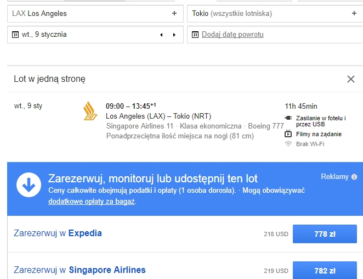Viewport: 363px width, 279px height.
Task: Click the LAX Los Angeles origin field
Action: (95, 14)
